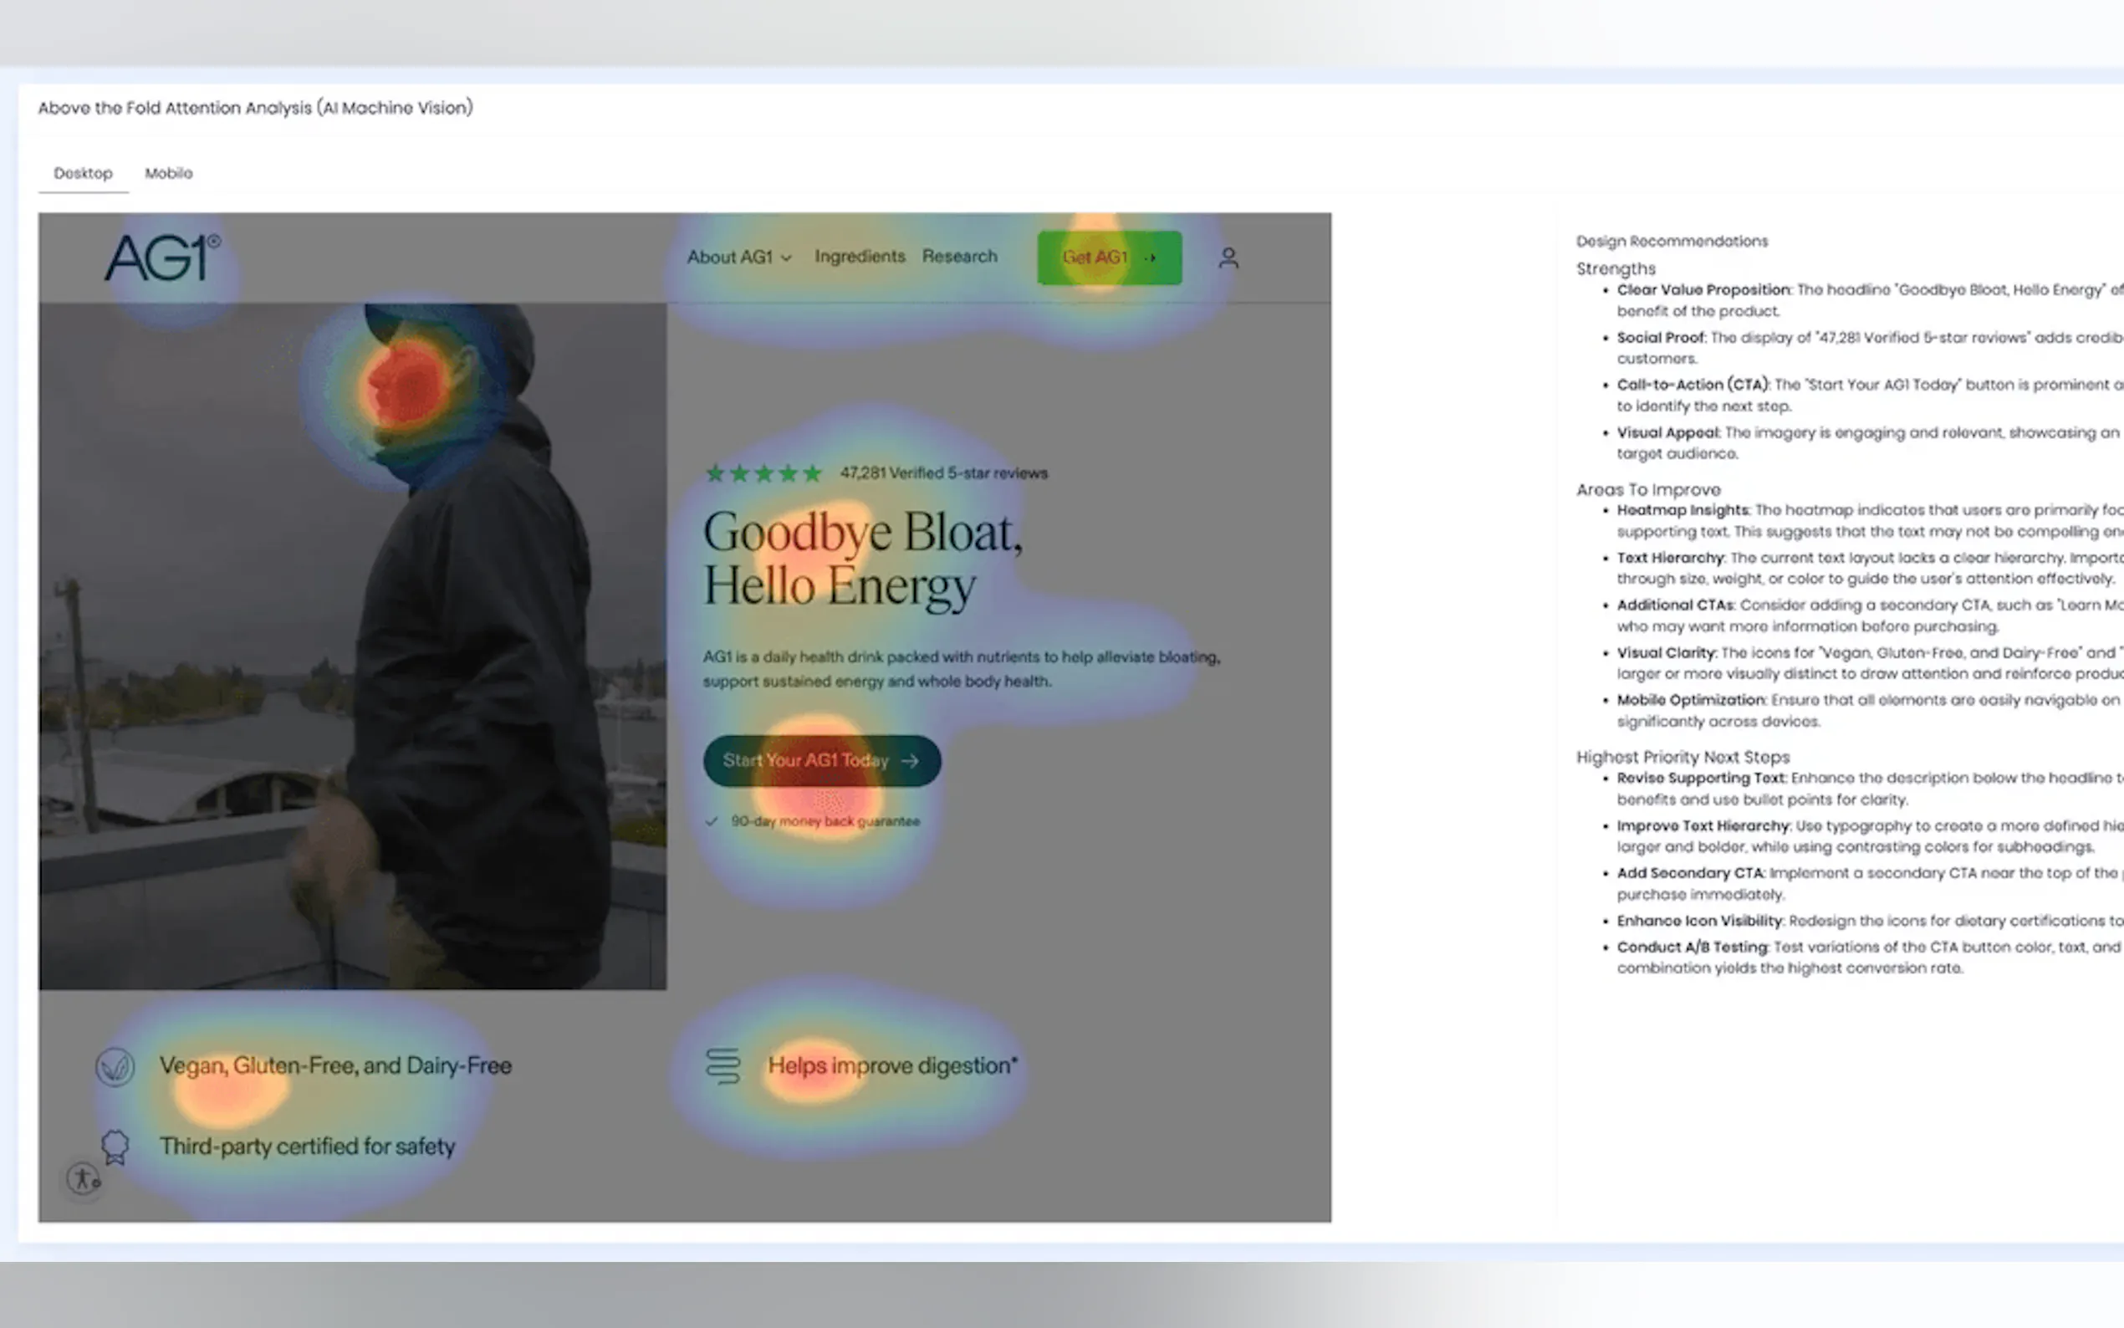The height and width of the screenshot is (1328, 2124).
Task: Switch to the Mobile tab
Action: [x=169, y=173]
